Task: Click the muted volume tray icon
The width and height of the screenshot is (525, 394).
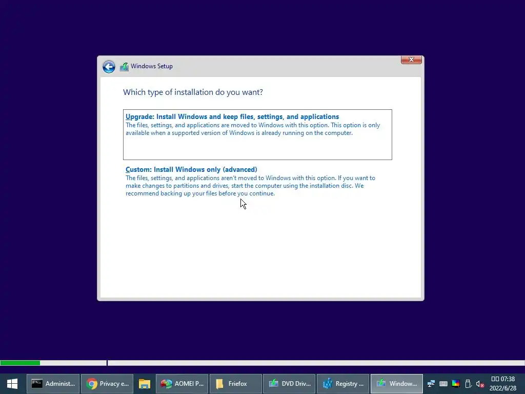Action: [480, 384]
